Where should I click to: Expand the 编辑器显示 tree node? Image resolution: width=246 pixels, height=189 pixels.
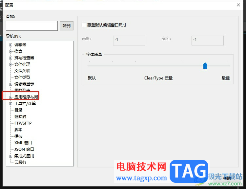pos(11,84)
